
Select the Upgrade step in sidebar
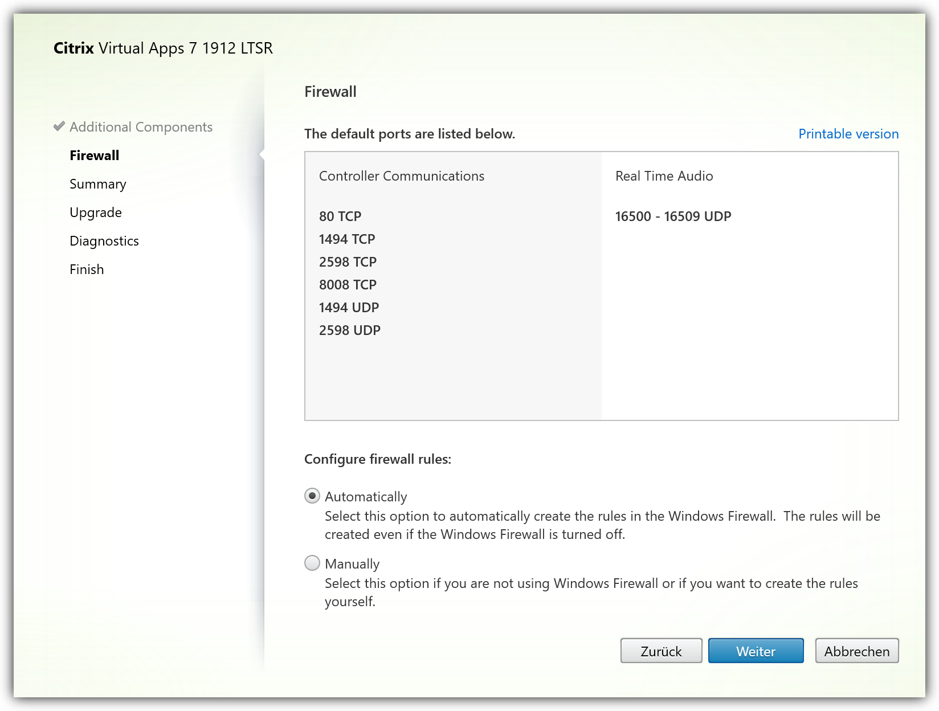96,213
